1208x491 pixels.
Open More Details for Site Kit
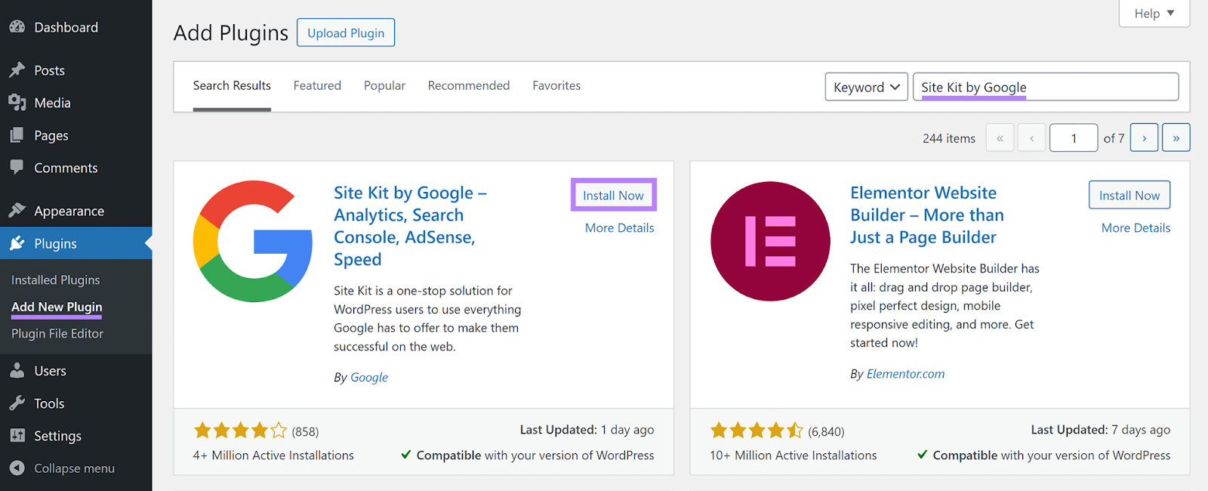[x=619, y=227]
